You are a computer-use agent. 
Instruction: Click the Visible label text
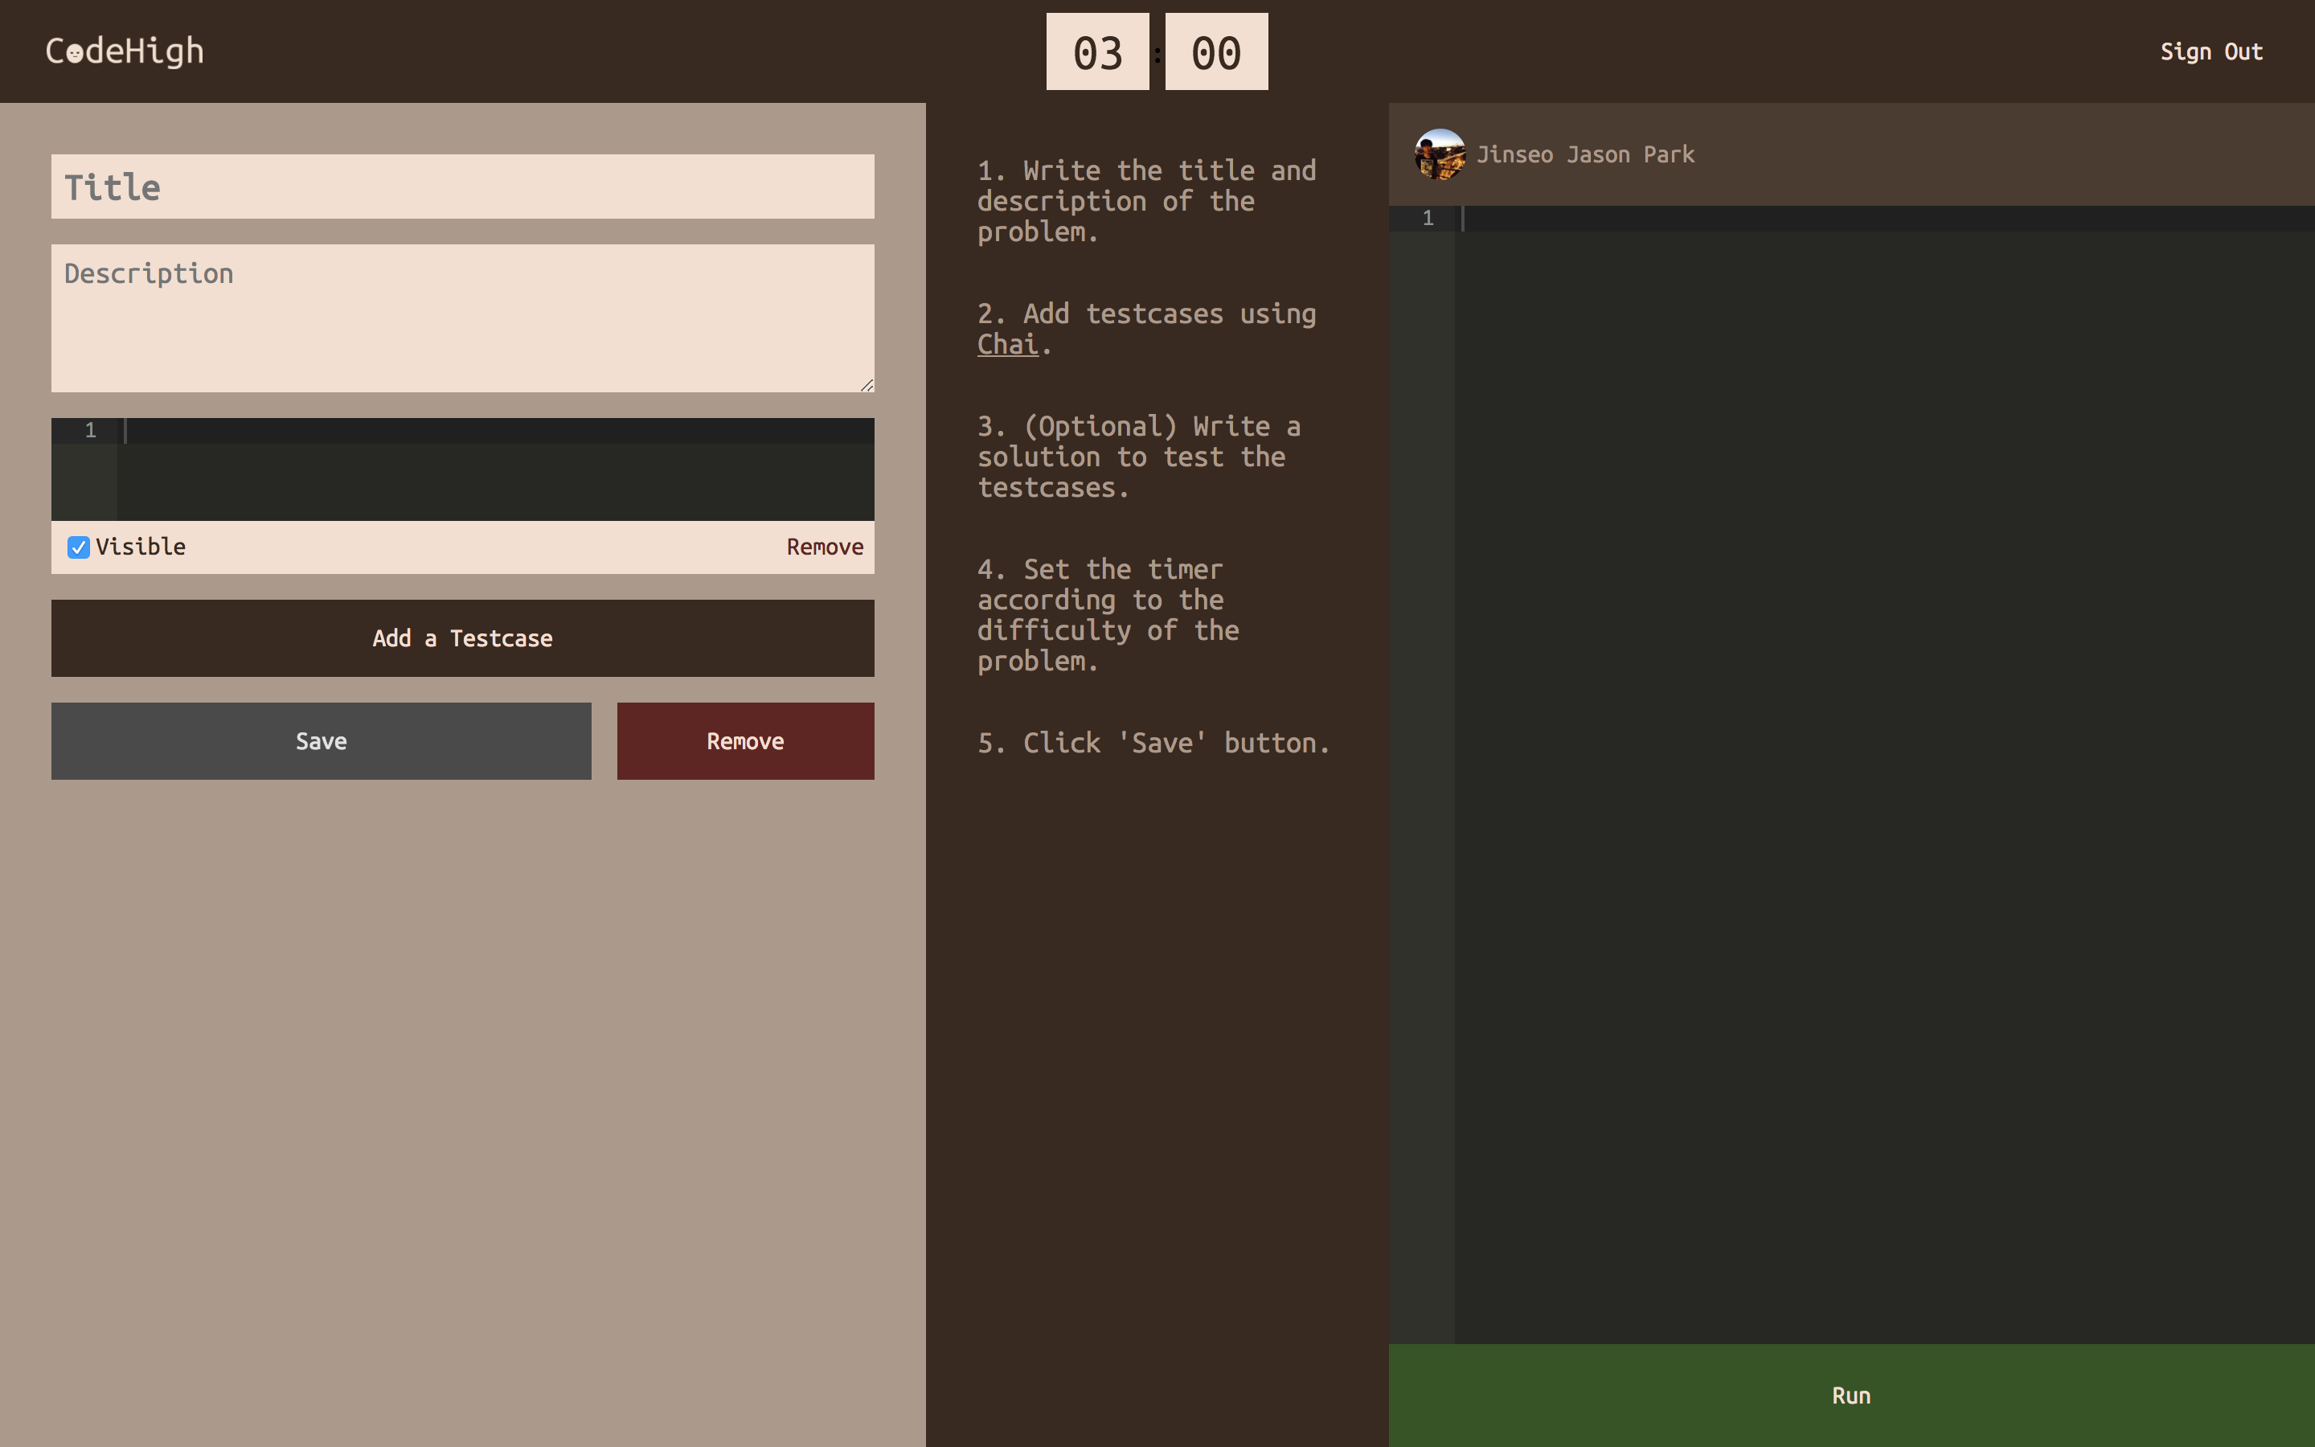tap(141, 547)
